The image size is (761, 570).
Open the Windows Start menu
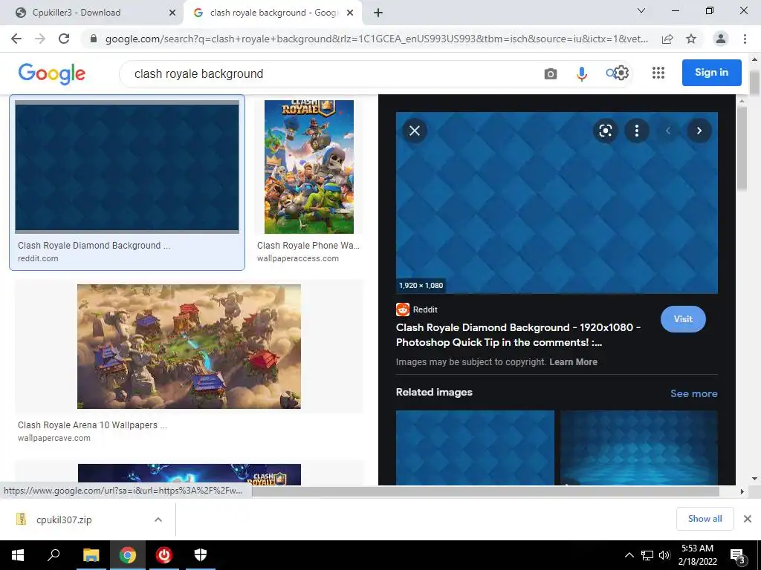[x=18, y=555]
